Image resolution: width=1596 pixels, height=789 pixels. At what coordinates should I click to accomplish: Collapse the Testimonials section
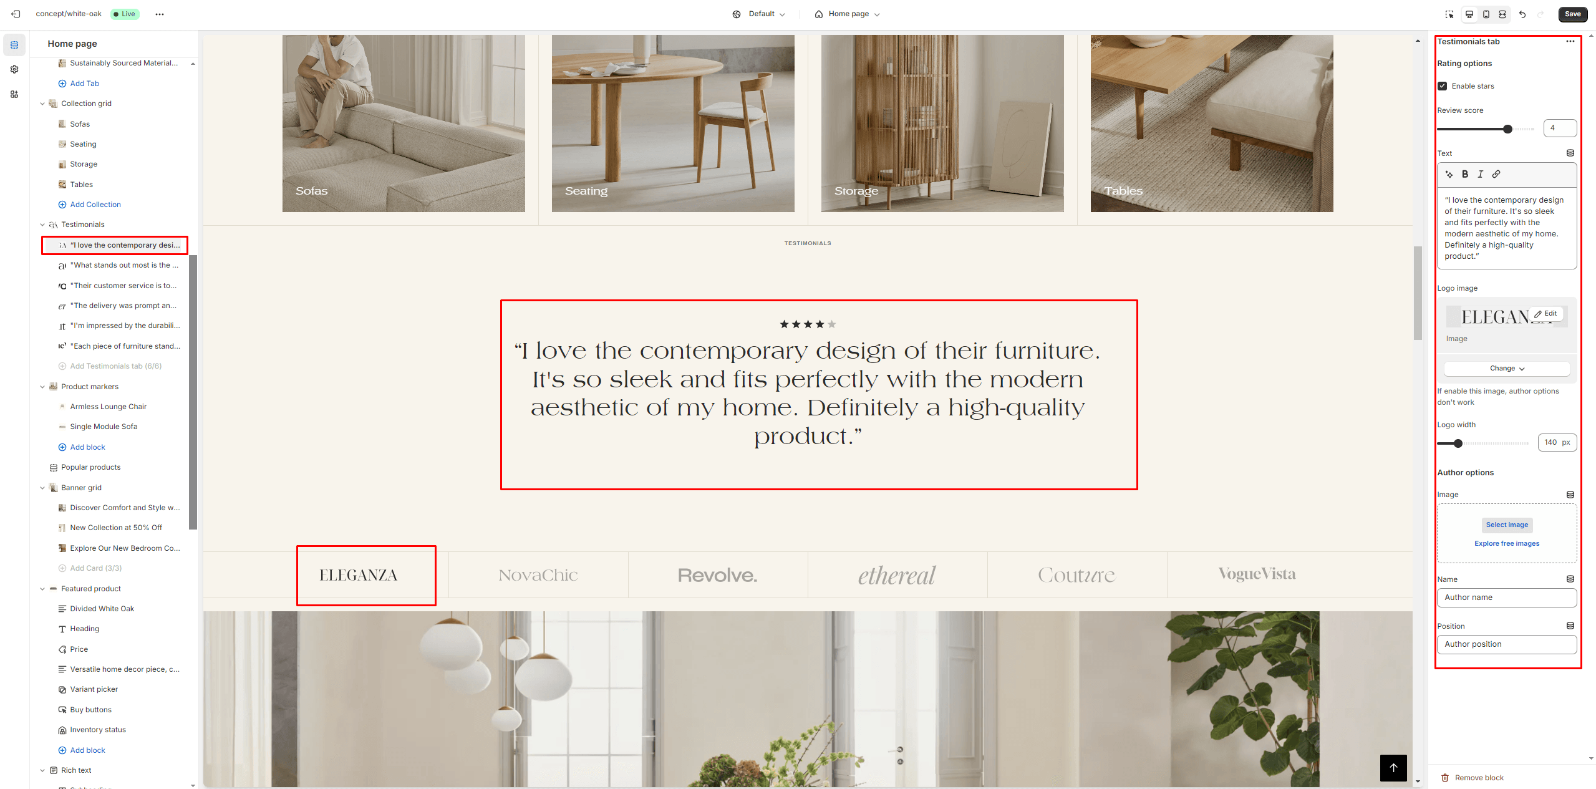42,225
